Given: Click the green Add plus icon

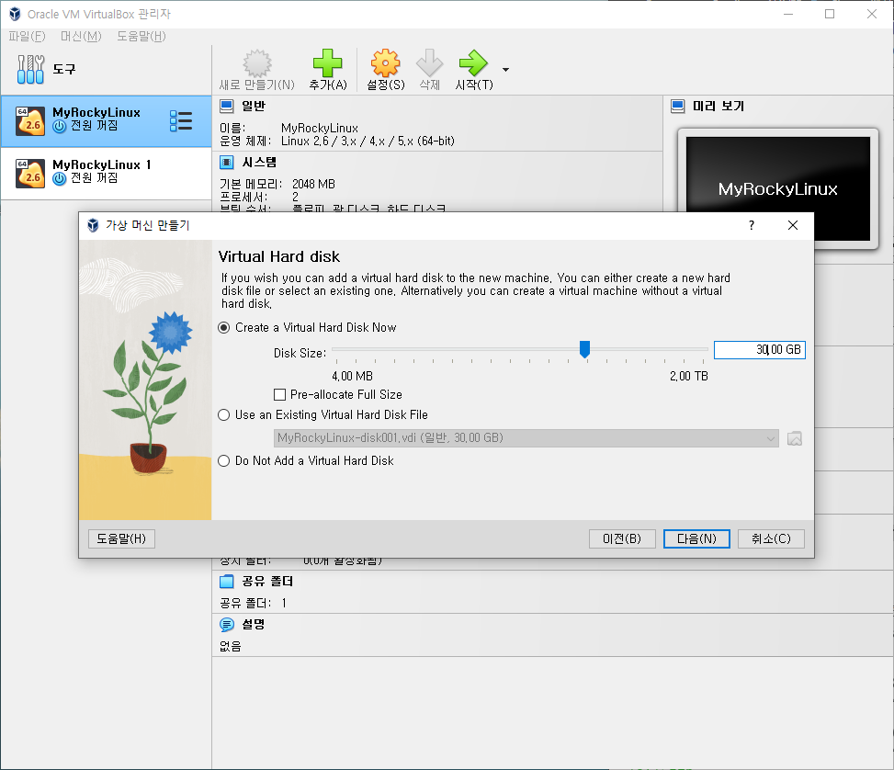Looking at the screenshot, I should tap(328, 63).
